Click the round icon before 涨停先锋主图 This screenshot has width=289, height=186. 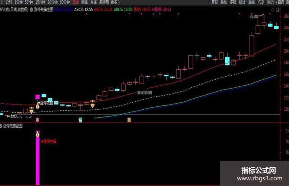(31, 9)
